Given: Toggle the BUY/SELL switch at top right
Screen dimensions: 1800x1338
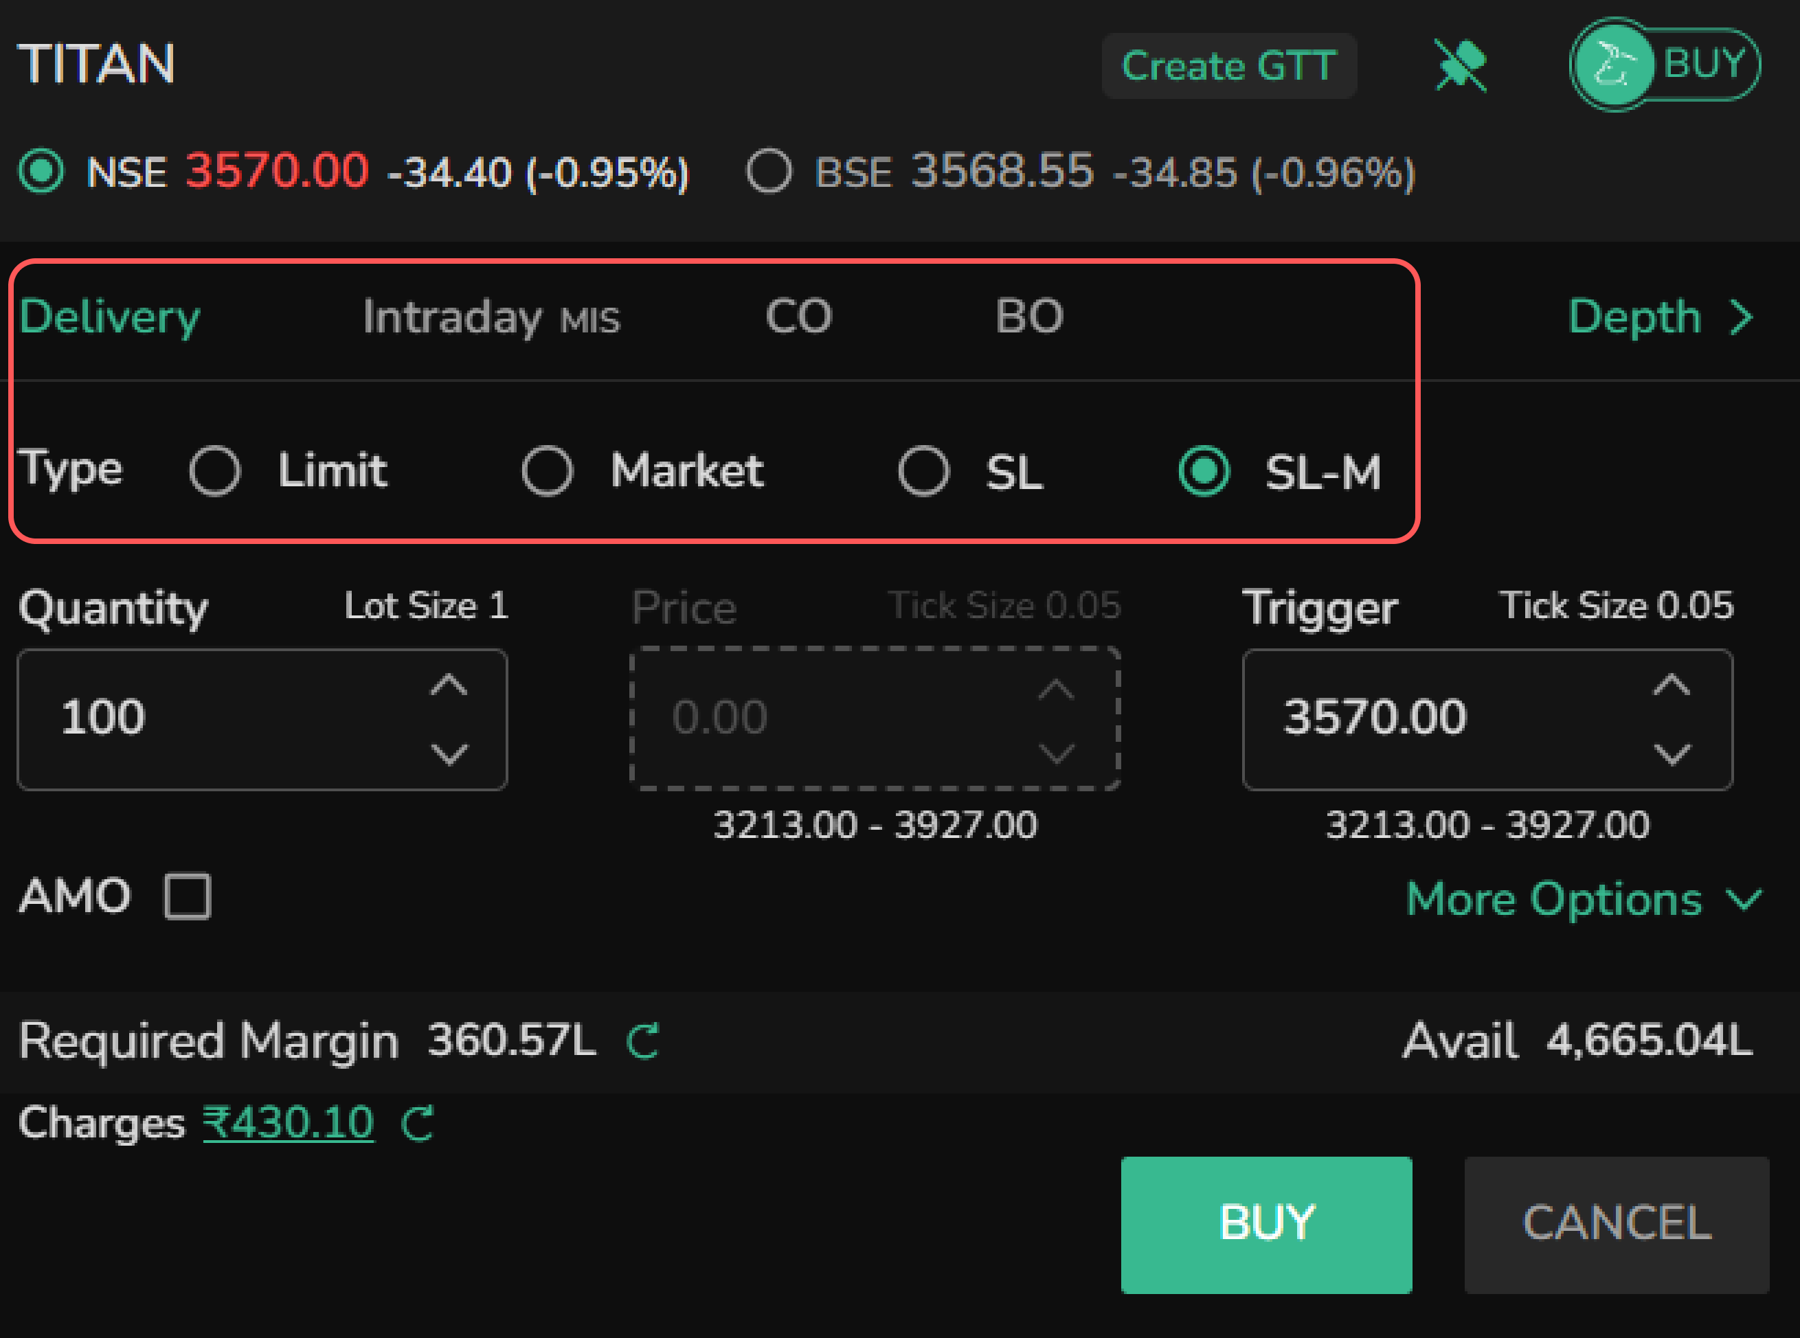Looking at the screenshot, I should [1665, 64].
